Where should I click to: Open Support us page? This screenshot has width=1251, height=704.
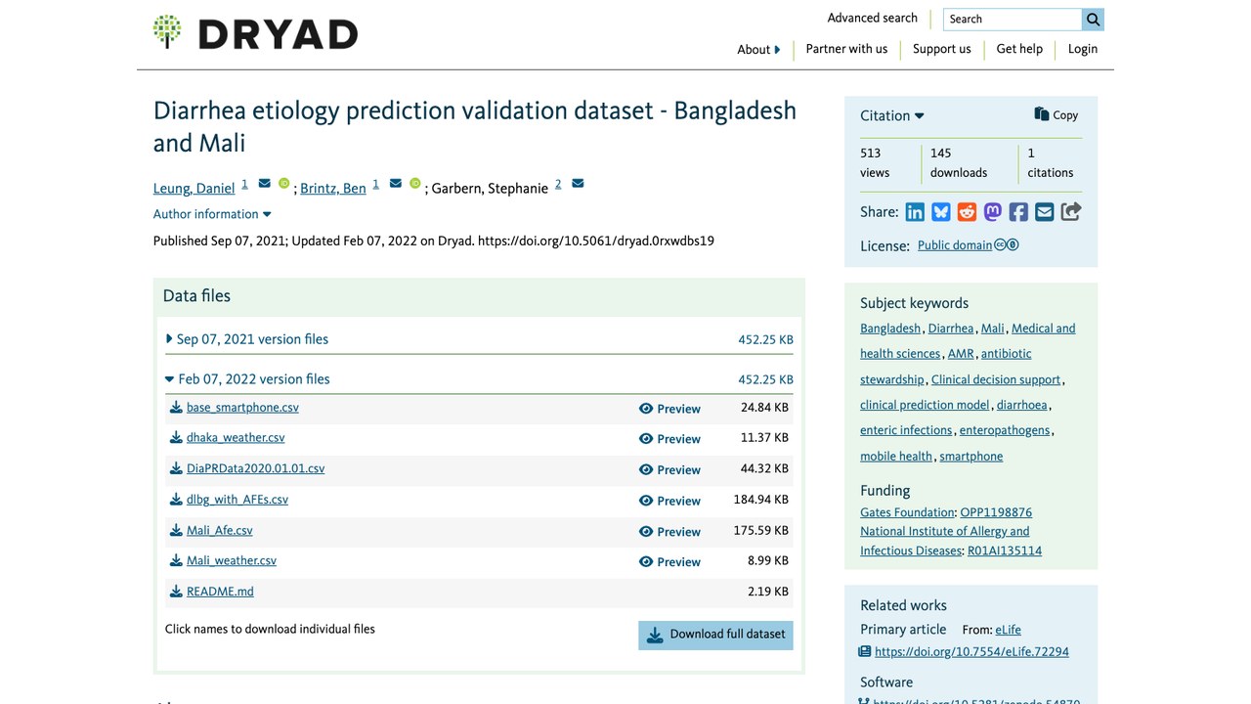pos(942,49)
